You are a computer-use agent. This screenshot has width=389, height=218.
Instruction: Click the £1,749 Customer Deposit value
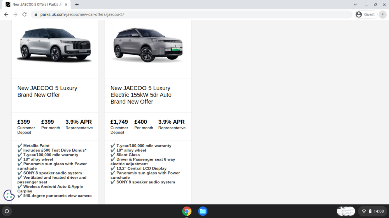pos(119,122)
